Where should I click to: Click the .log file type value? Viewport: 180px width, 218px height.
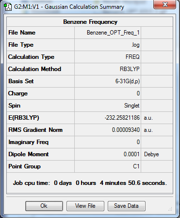[x=135, y=45]
